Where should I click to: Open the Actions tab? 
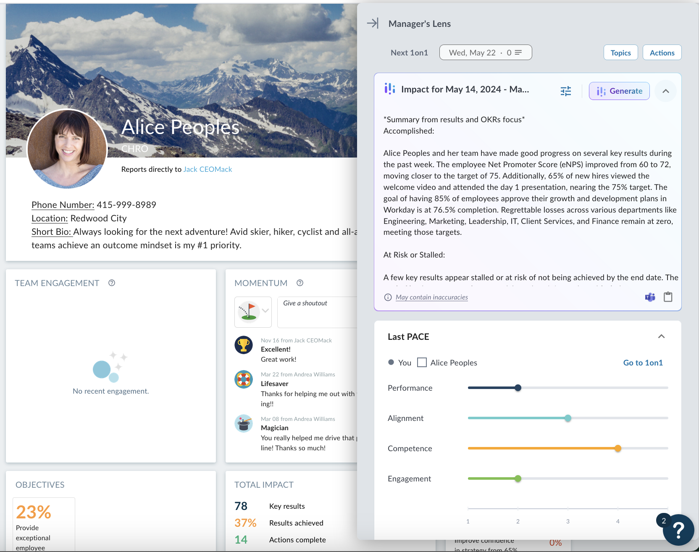[662, 53]
